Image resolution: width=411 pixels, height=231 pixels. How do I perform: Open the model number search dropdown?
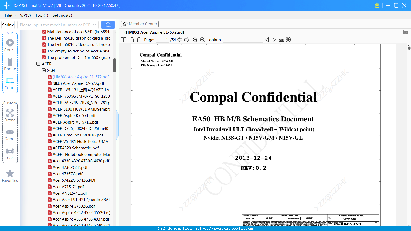(94, 25)
